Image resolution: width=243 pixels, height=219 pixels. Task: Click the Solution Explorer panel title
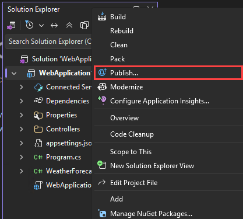click(x=33, y=9)
